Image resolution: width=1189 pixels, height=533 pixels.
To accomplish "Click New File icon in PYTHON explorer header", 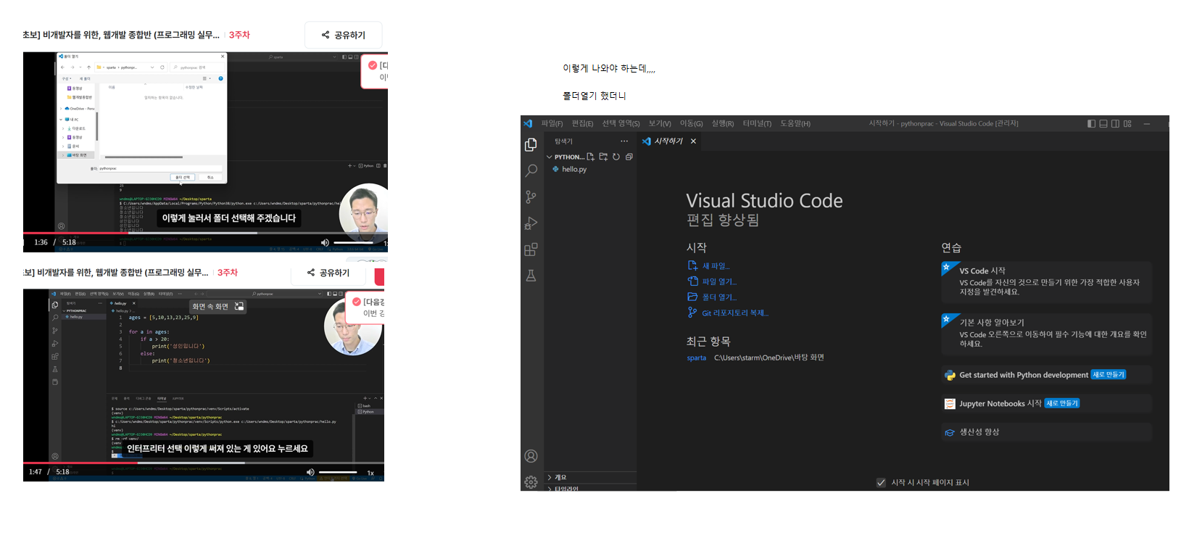I will coord(590,157).
